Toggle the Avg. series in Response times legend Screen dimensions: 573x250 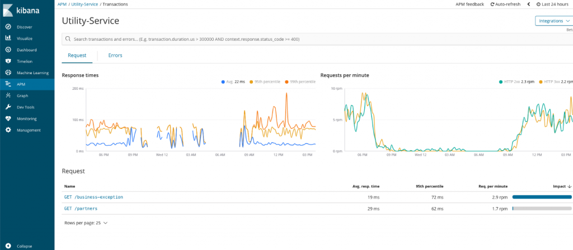coord(233,82)
